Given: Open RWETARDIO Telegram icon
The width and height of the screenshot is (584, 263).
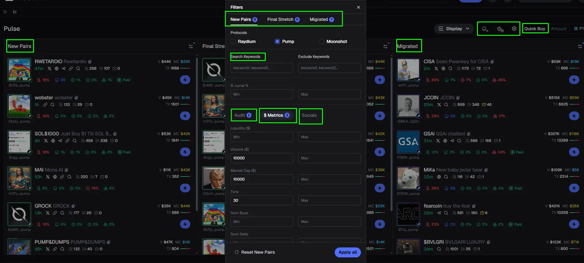Looking at the screenshot, I should point(64,68).
